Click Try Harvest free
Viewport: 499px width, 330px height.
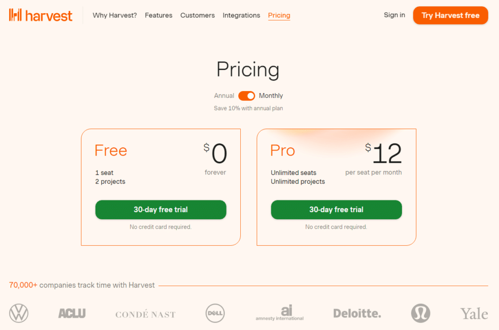[450, 15]
